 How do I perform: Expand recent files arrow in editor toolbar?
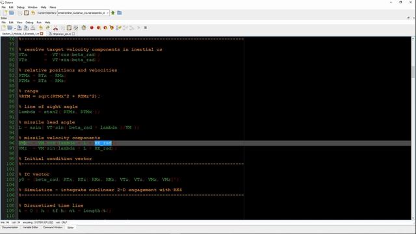pos(15,28)
